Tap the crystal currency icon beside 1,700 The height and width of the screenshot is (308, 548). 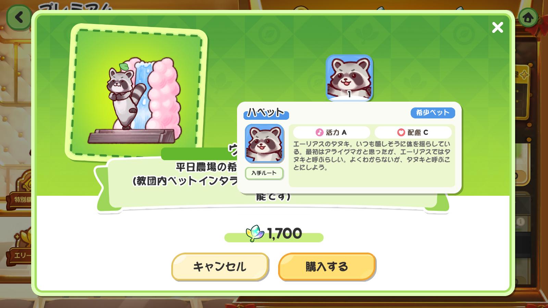(255, 233)
